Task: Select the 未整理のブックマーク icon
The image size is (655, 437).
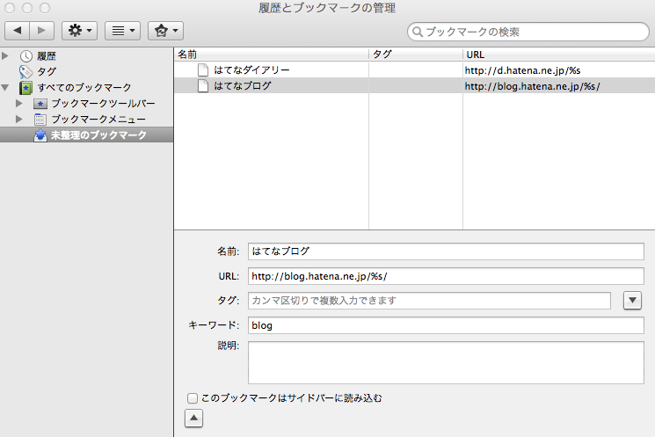Action: coord(40,135)
